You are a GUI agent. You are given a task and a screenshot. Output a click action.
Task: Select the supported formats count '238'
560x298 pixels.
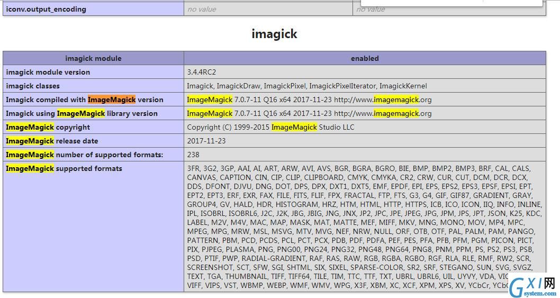(193, 155)
